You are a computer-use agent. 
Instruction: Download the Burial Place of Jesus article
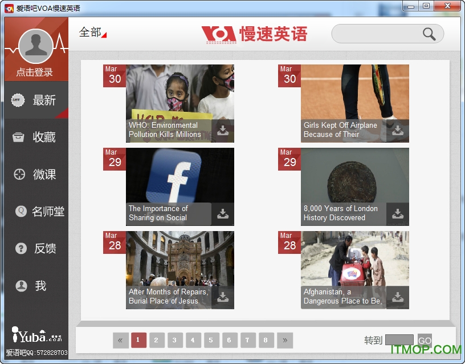coord(223,297)
